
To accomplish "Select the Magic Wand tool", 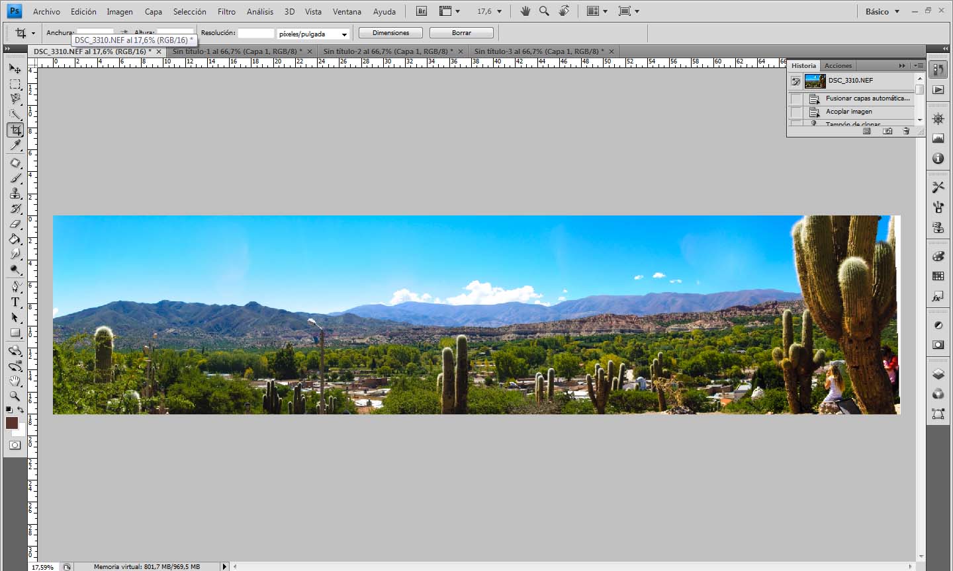I will pyautogui.click(x=15, y=114).
